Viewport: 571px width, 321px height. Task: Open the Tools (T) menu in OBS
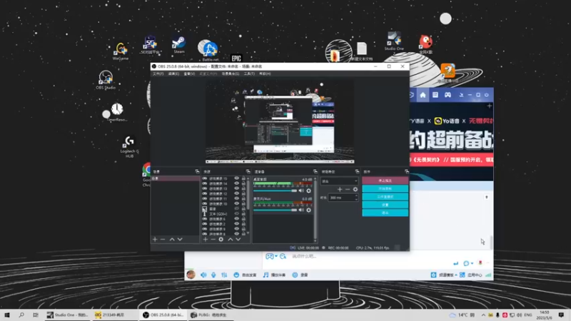click(249, 74)
